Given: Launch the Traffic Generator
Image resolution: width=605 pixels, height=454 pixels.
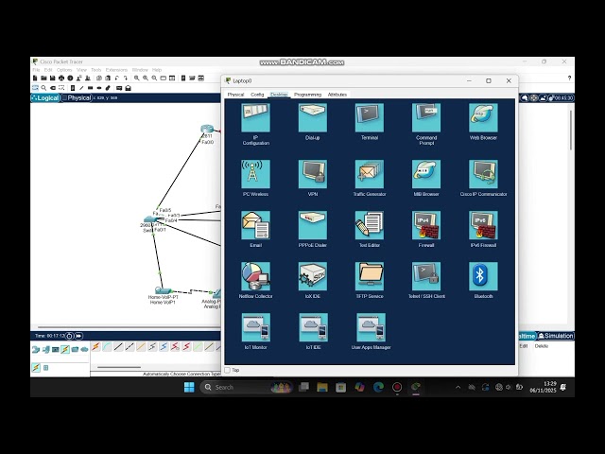Looking at the screenshot, I should pyautogui.click(x=370, y=174).
